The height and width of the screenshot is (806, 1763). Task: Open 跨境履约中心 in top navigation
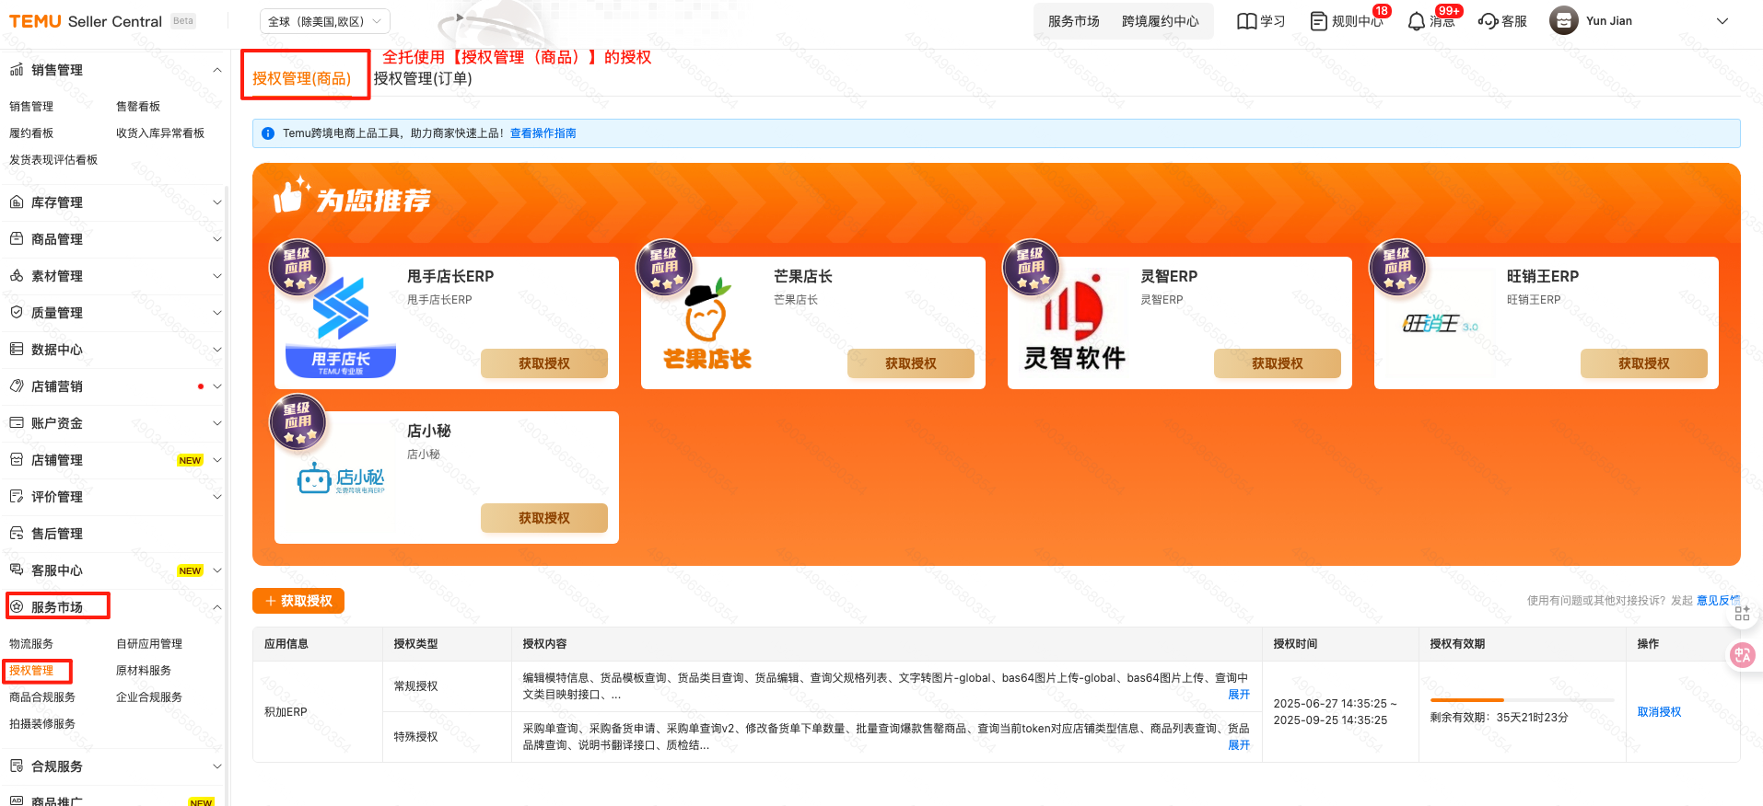[1161, 21]
